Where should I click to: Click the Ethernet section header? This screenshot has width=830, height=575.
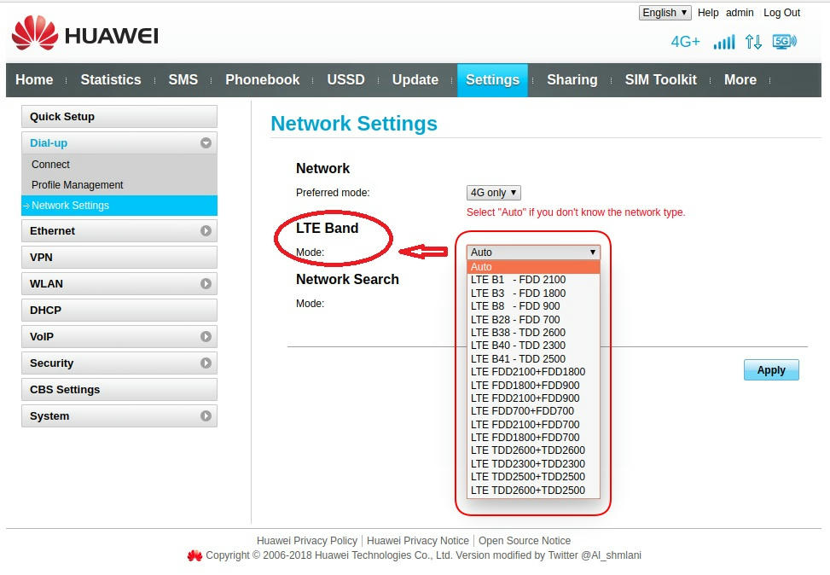coord(119,231)
